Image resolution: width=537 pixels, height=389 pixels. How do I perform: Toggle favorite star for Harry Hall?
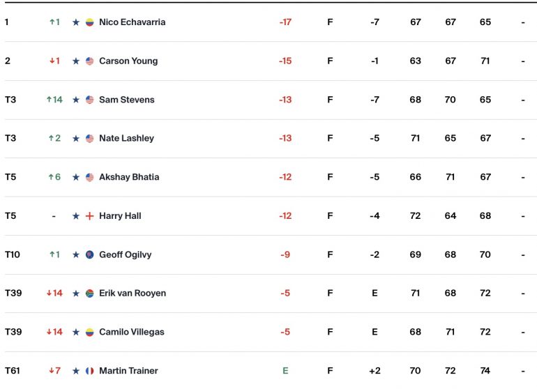[76, 216]
